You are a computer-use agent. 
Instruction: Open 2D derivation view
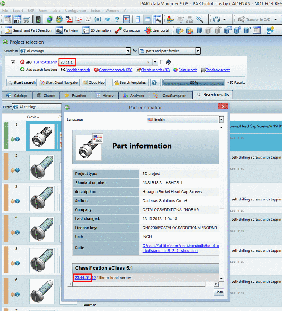click(96, 30)
